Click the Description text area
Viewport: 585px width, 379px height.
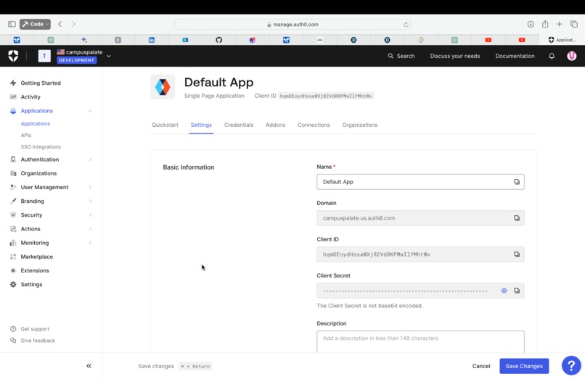pyautogui.click(x=420, y=342)
